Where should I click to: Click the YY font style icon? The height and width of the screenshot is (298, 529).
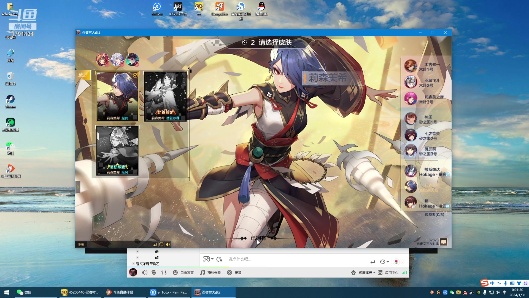click(219, 259)
